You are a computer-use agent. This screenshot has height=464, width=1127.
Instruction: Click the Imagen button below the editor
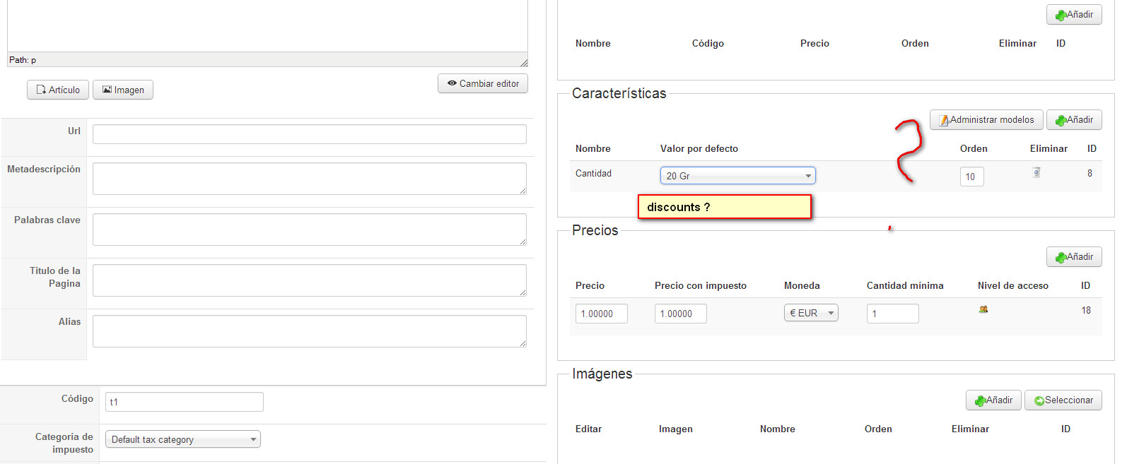coord(123,90)
